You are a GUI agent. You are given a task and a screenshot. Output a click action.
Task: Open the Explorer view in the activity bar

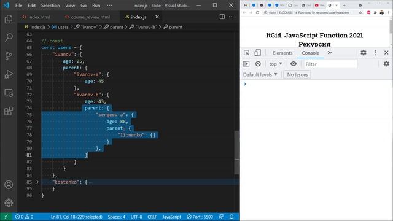[x=9, y=19]
